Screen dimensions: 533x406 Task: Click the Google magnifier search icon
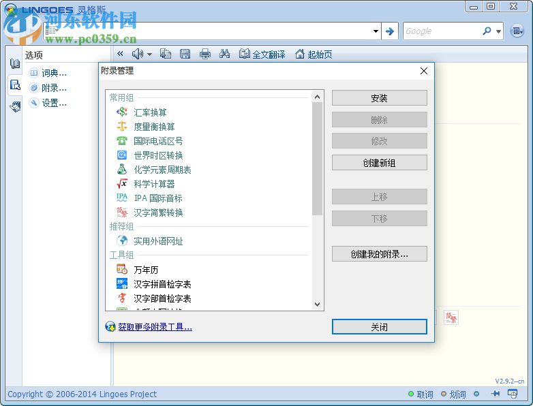tap(487, 31)
